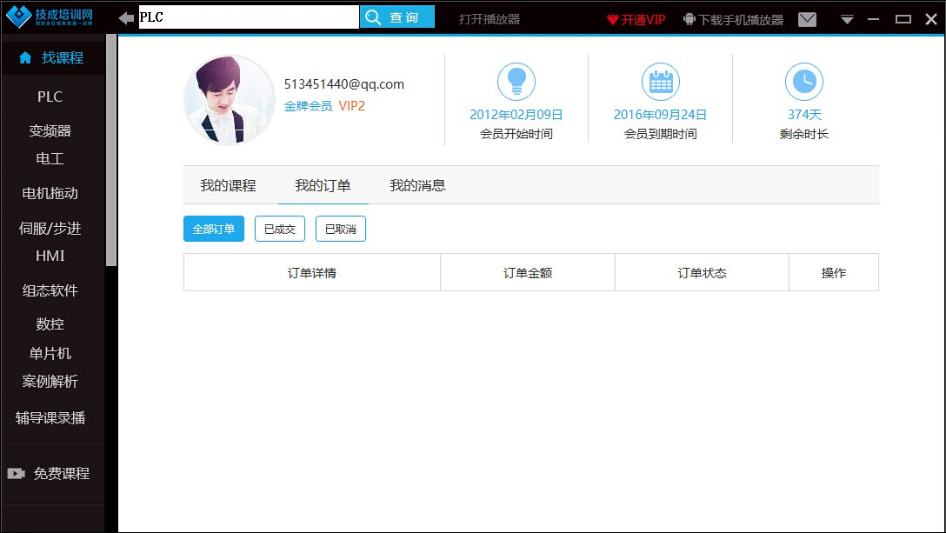Image resolution: width=946 pixels, height=533 pixels.
Task: Click the mail envelope icon
Action: pos(807,19)
